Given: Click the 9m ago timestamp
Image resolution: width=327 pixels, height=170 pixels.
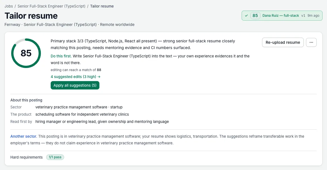Looking at the screenshot, I should (313, 16).
